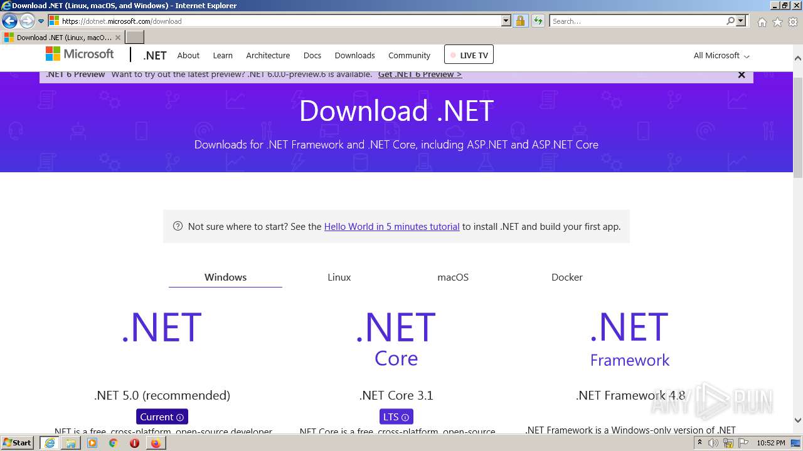Open the Downloads menu item
This screenshot has width=803, height=451.
[x=354, y=55]
